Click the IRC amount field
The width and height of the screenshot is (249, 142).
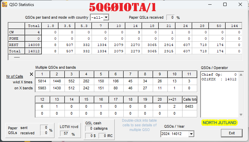tap(102, 136)
